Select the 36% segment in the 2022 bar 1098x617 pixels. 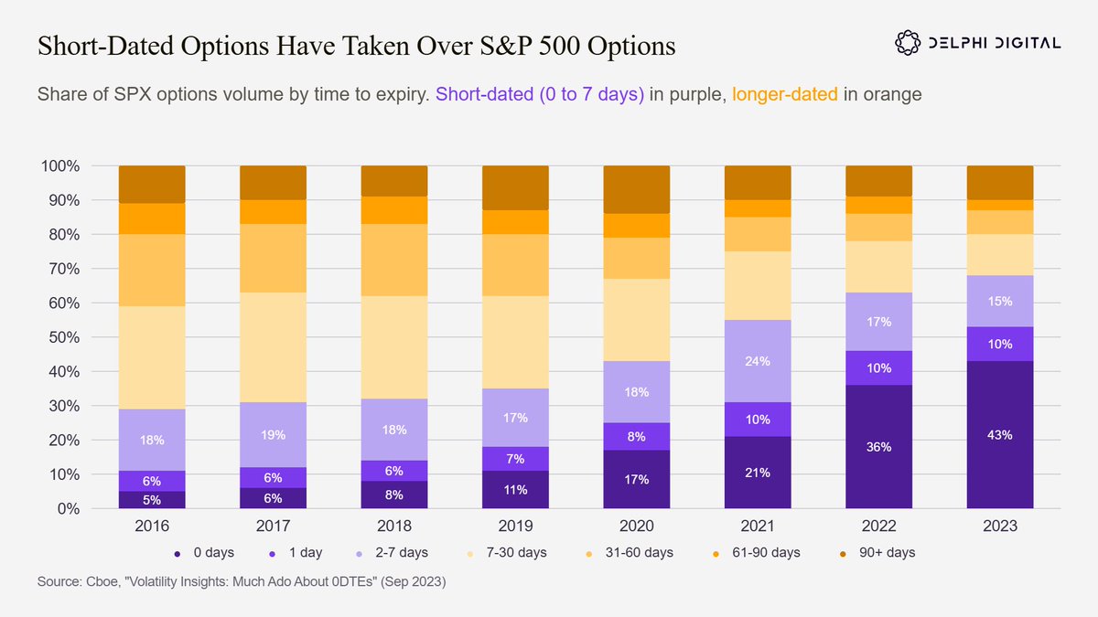pyautogui.click(x=879, y=447)
